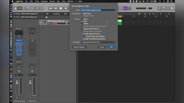Open the File menu
The height and width of the screenshot is (103, 184).
tap(26, 1)
